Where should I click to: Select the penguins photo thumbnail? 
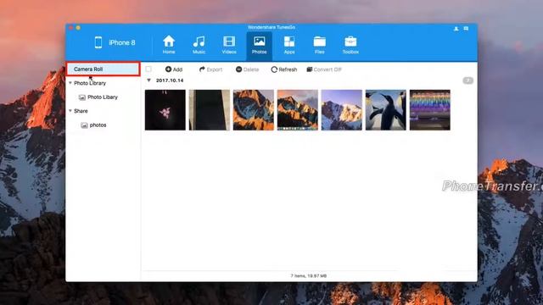click(x=386, y=110)
